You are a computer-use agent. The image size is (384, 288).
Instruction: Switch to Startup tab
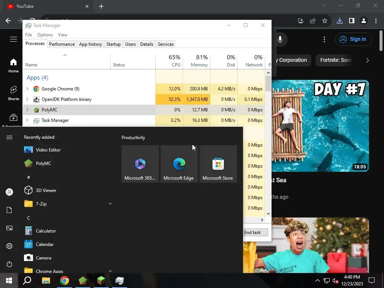click(113, 44)
